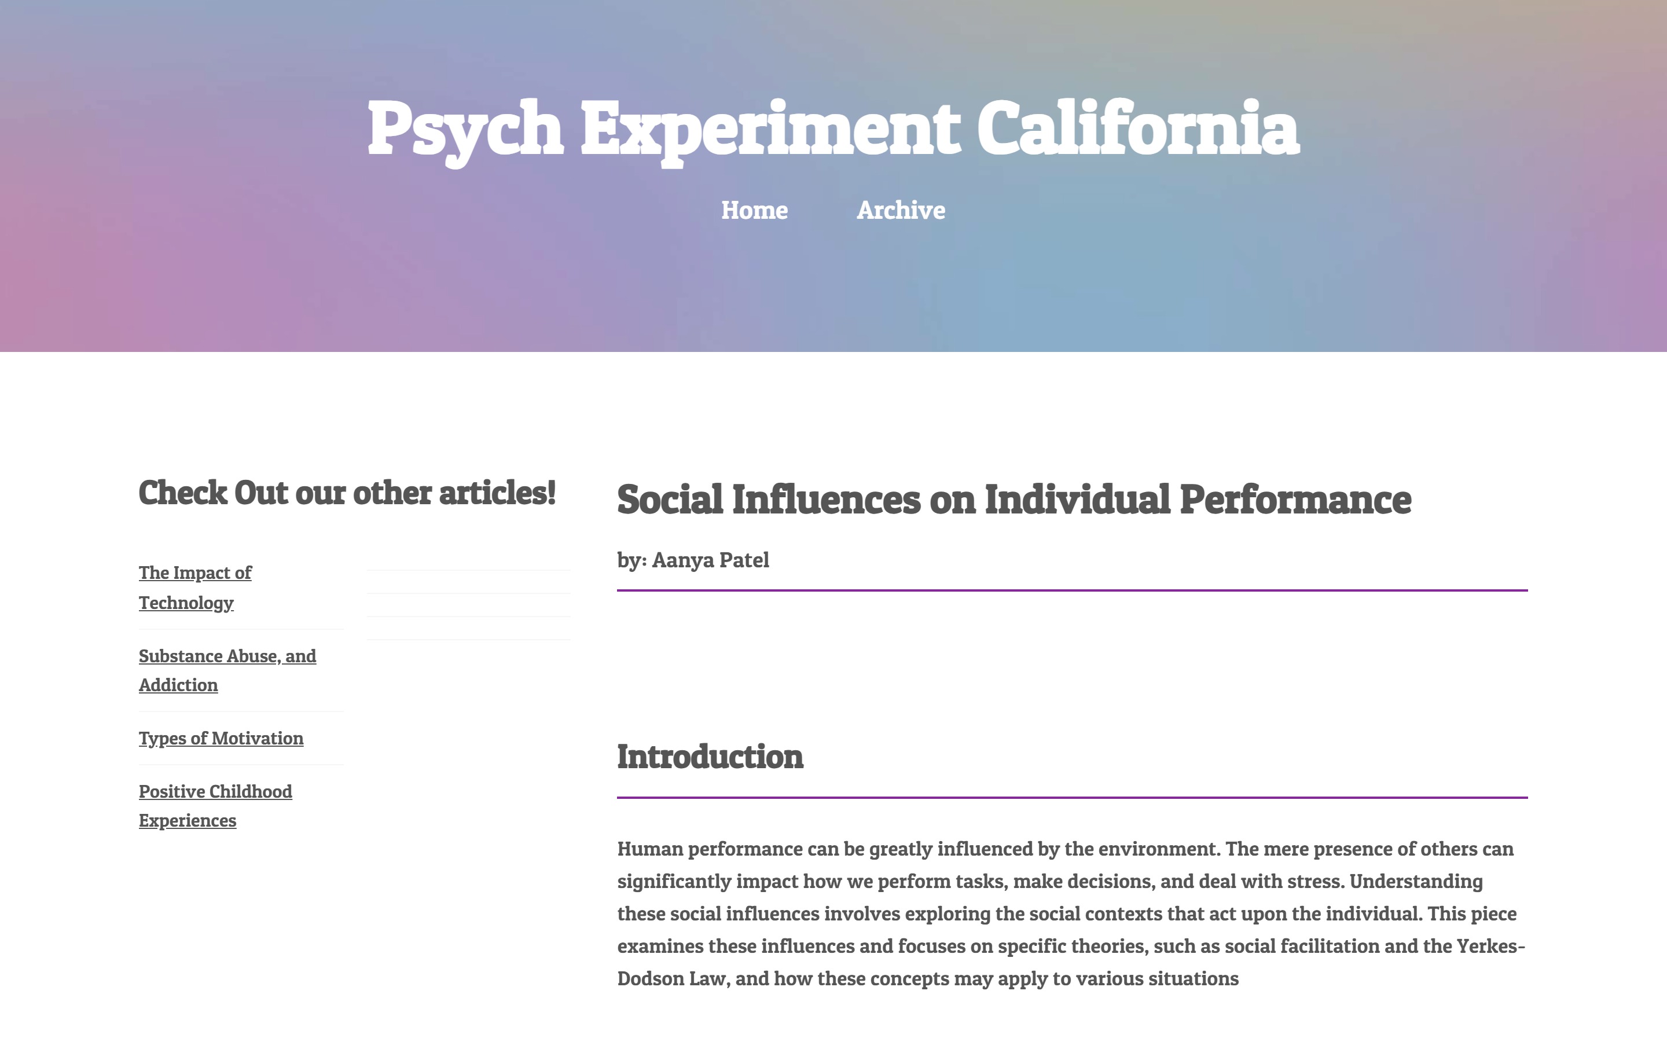Click the Social Influences on Individual Performance heading
The image size is (1667, 1042).
click(x=1014, y=499)
